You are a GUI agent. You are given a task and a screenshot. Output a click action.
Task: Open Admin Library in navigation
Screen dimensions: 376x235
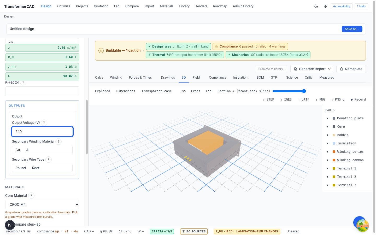[243, 6]
